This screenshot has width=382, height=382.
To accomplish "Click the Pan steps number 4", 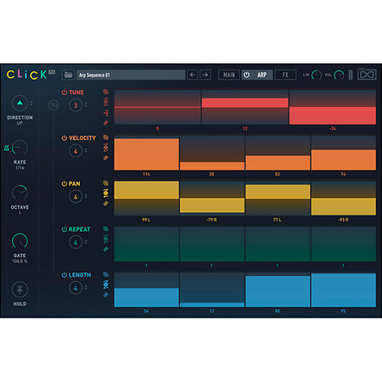I will pyautogui.click(x=76, y=197).
